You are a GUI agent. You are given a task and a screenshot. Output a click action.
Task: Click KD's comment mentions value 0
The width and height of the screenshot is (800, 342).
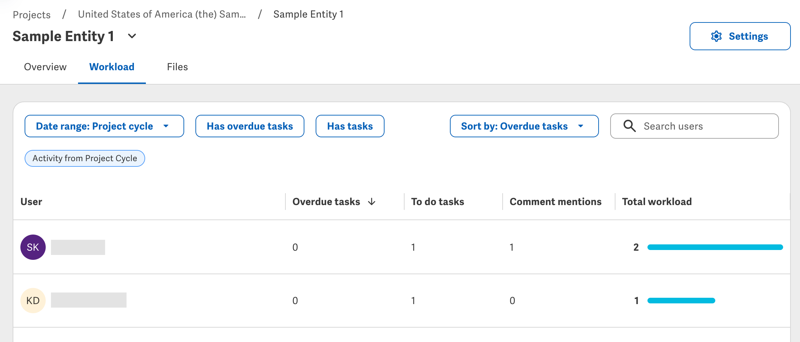[512, 301]
